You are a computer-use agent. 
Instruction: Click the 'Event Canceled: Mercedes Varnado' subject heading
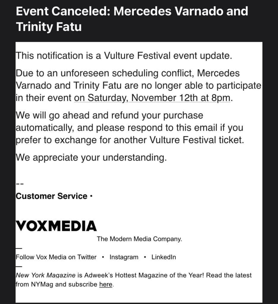point(132,11)
